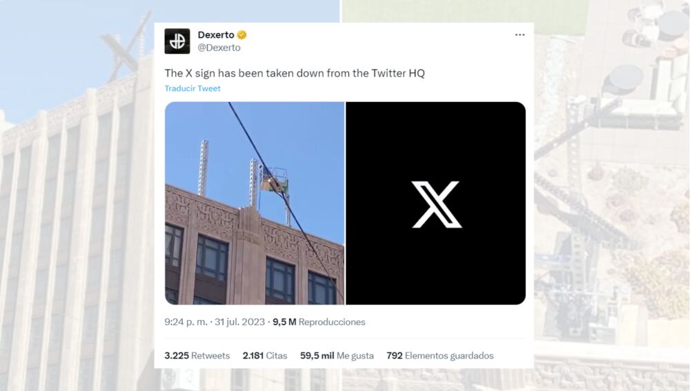Click the 31 jul. 2023 date
The height and width of the screenshot is (391, 690).
click(x=240, y=322)
